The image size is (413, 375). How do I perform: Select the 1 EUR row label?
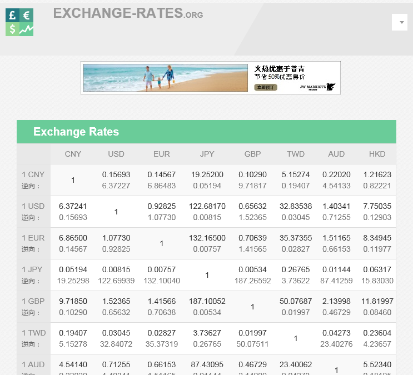tap(33, 238)
